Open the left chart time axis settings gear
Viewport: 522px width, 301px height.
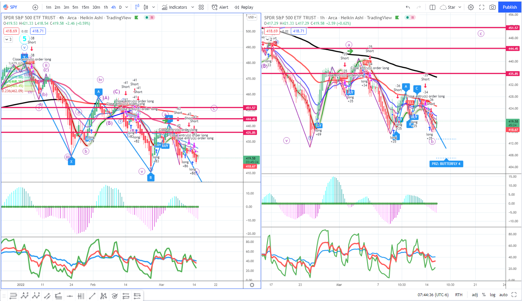(252, 285)
